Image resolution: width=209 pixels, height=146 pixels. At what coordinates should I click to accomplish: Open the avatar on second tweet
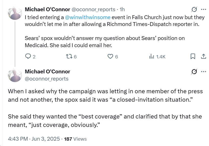[x=15, y=75]
